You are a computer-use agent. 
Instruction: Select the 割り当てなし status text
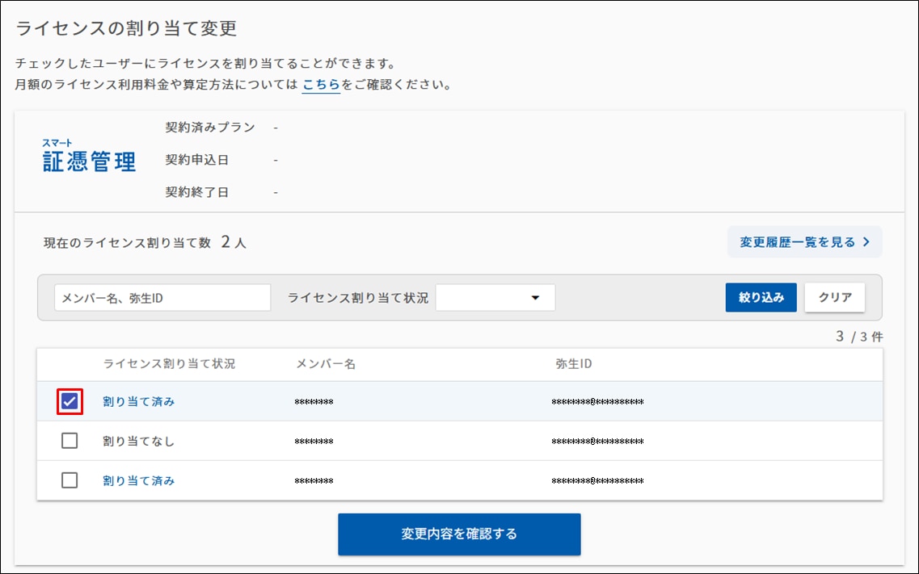coord(138,442)
